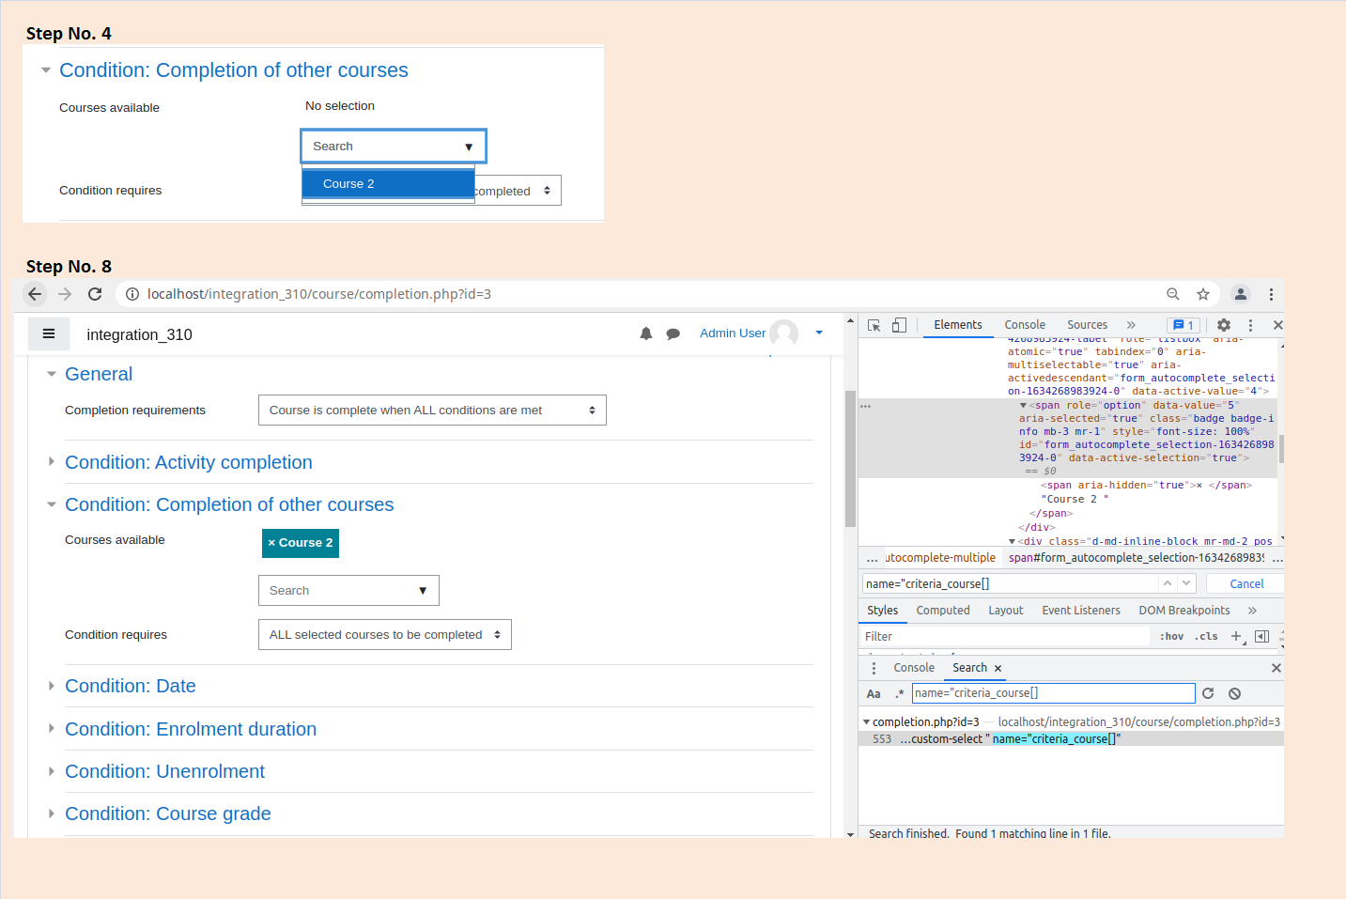Viewport: 1346px width, 899px height.
Task: Click the Styles Filter input
Action: pyautogui.click(x=1005, y=636)
